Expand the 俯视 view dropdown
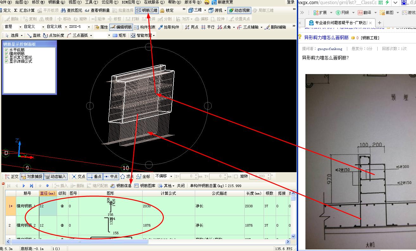The width and height of the screenshot is (416, 251). point(225,10)
